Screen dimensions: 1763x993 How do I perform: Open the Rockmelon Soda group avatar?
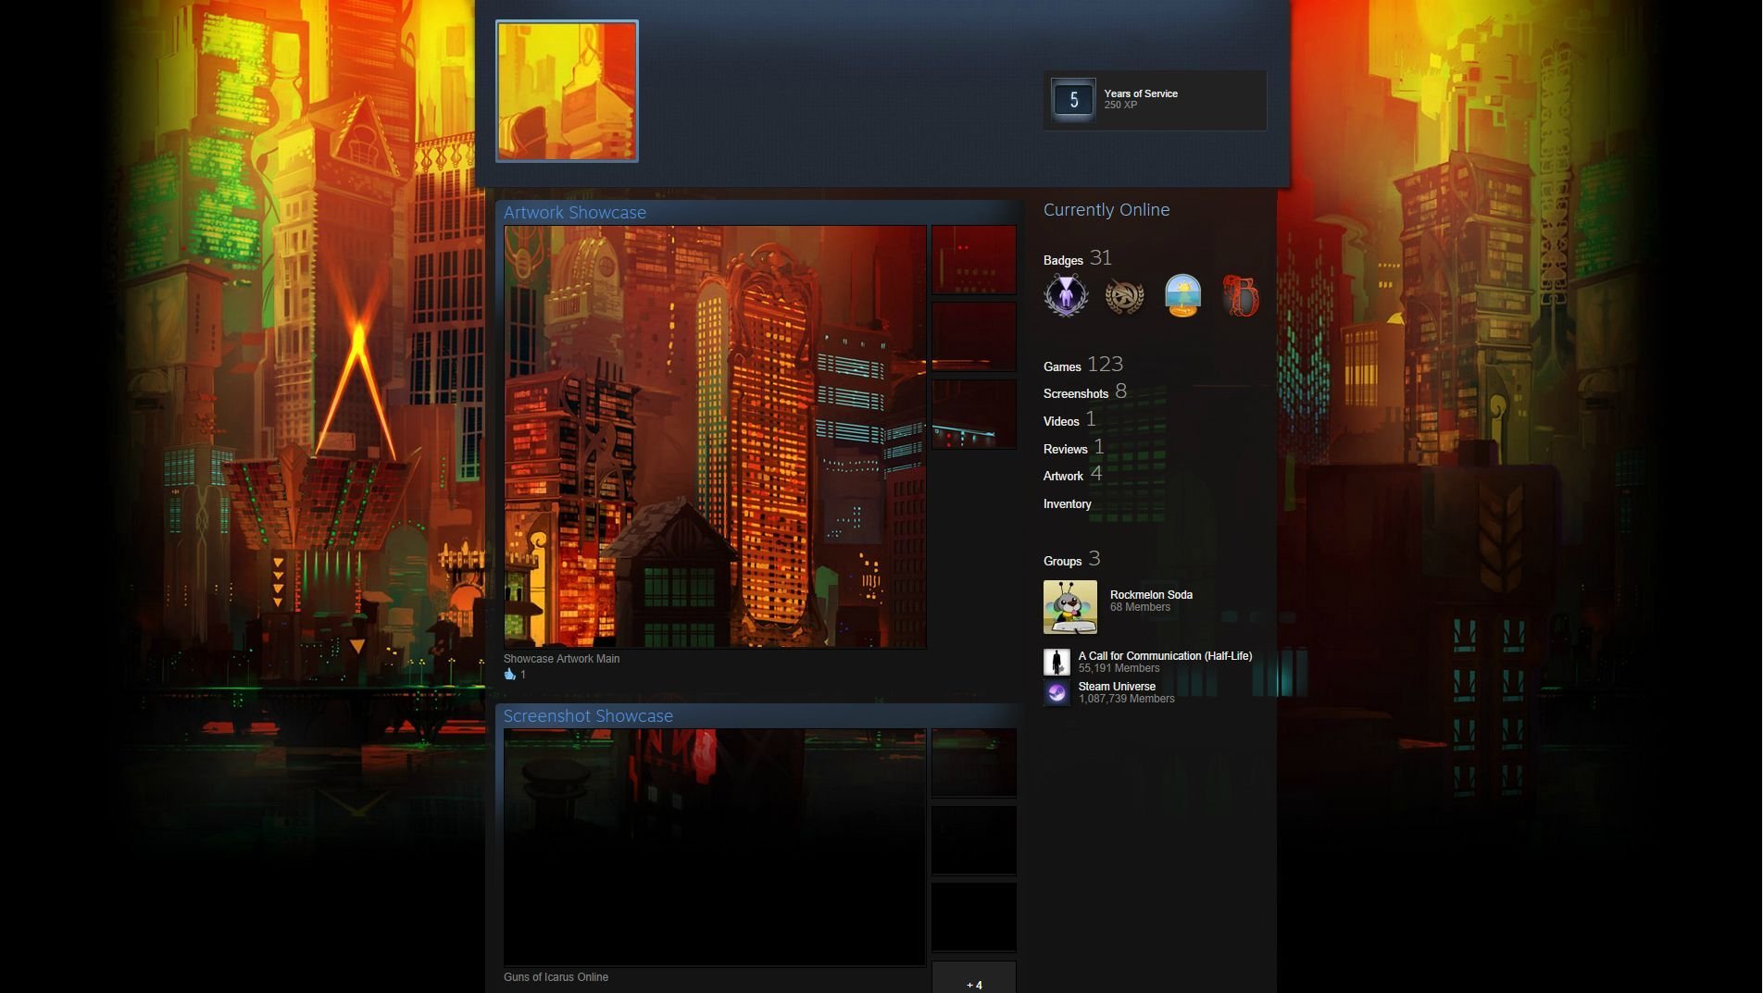tap(1070, 607)
